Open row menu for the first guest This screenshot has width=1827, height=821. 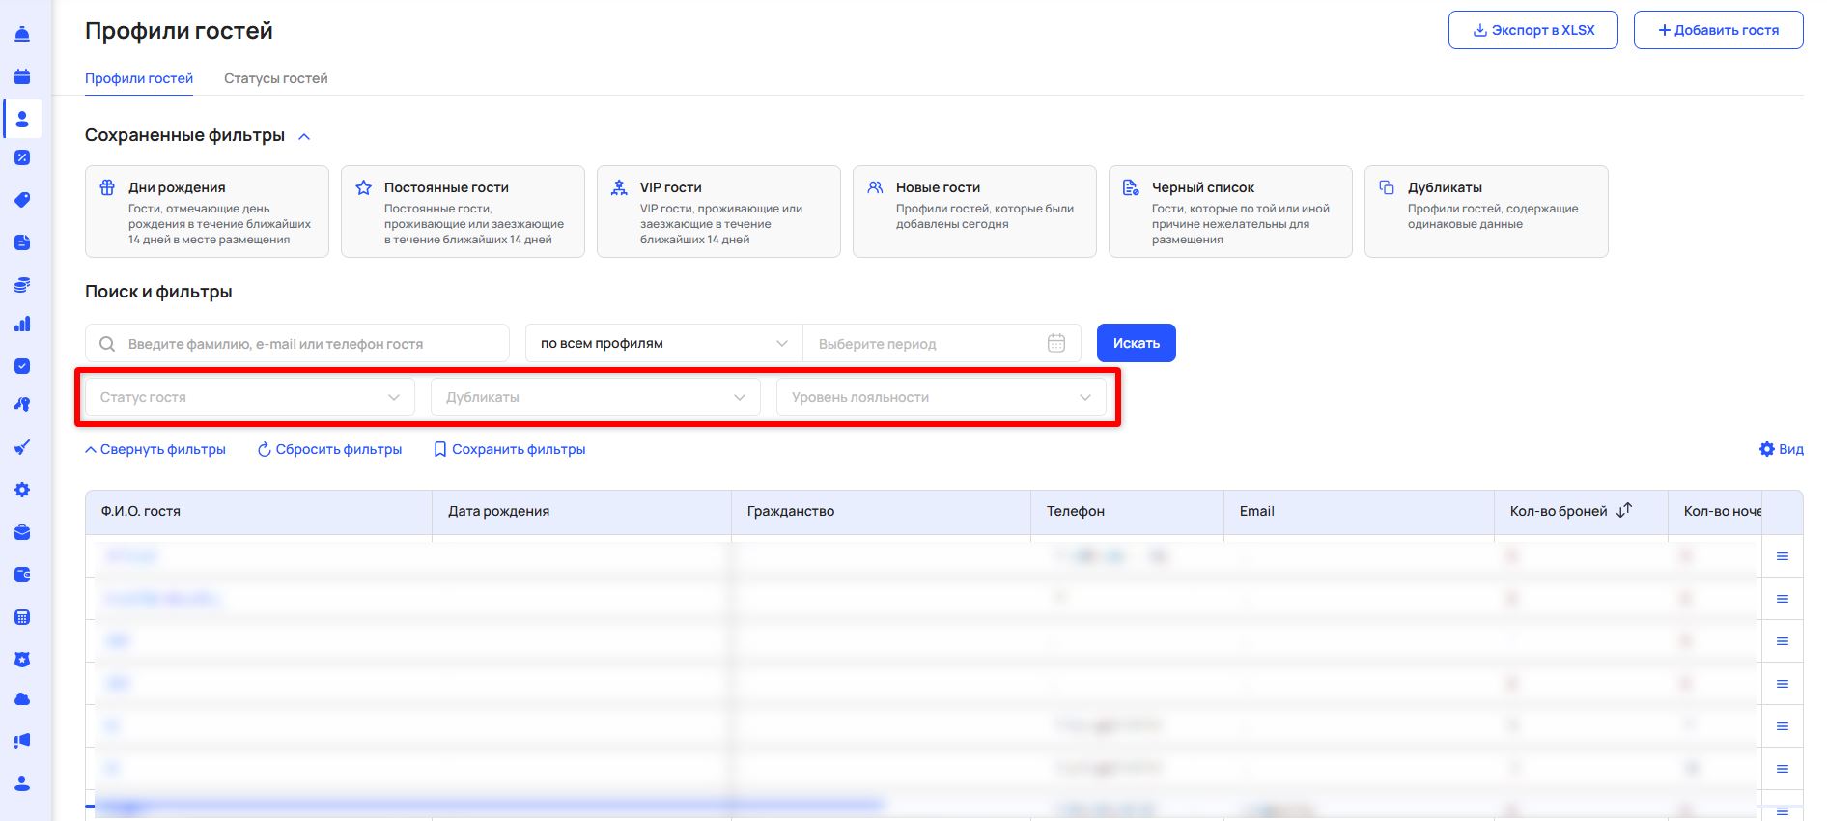pos(1782,556)
